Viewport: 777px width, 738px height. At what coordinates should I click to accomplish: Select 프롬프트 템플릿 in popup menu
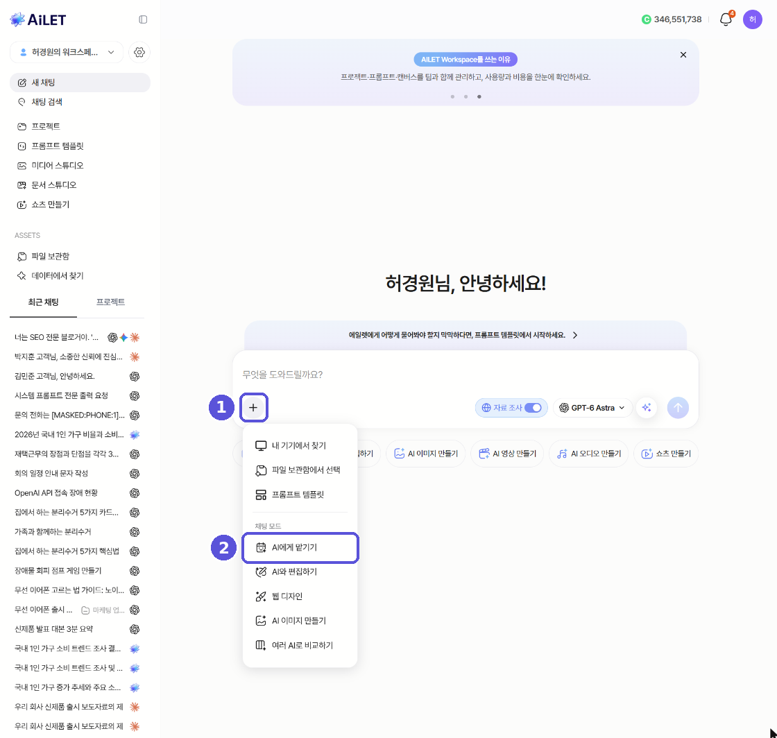coord(300,495)
